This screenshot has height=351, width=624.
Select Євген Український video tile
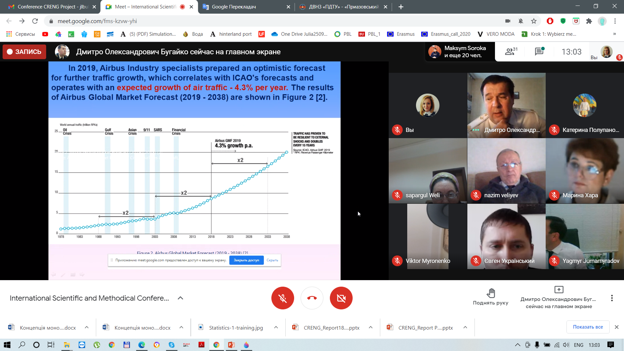506,237
